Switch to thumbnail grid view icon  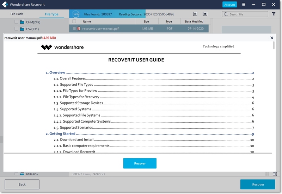click(267, 174)
